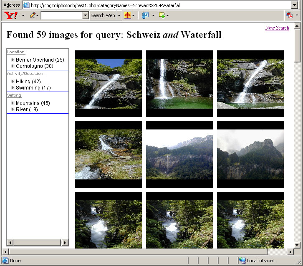
Task: Expand the Berner Oberland (29) category
Action: coord(13,60)
